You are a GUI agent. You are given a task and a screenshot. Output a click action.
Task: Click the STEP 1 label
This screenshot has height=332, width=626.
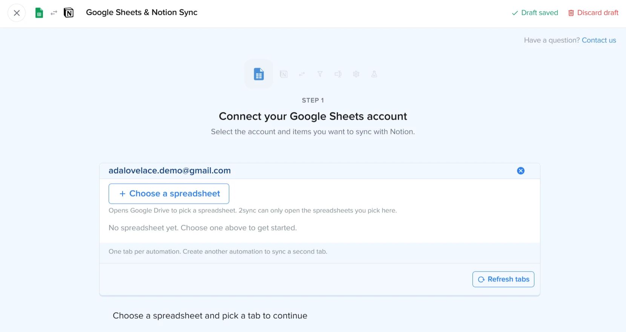[x=313, y=100]
